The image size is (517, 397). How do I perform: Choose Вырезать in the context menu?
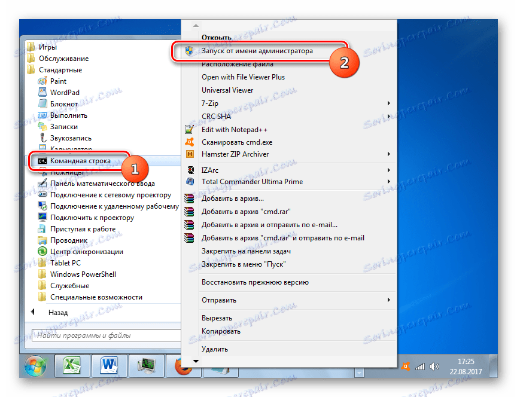tap(217, 318)
